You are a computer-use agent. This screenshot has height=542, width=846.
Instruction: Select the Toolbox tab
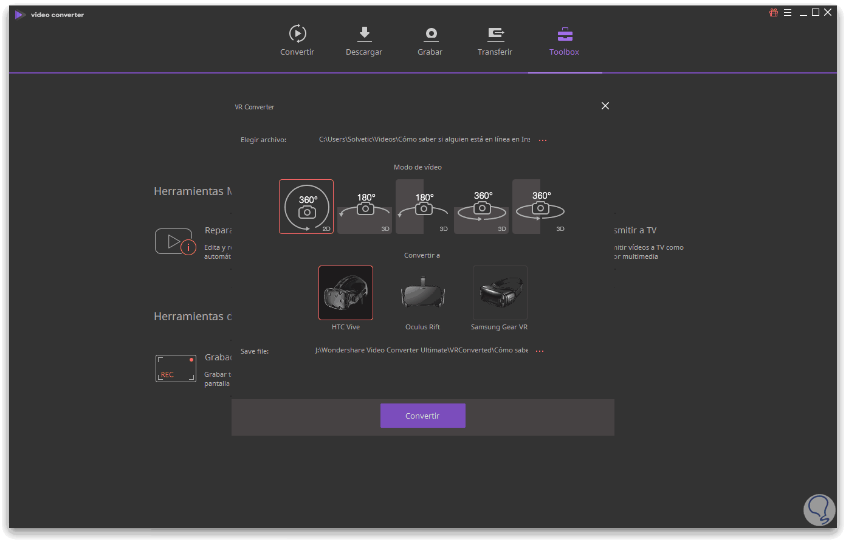tap(565, 40)
